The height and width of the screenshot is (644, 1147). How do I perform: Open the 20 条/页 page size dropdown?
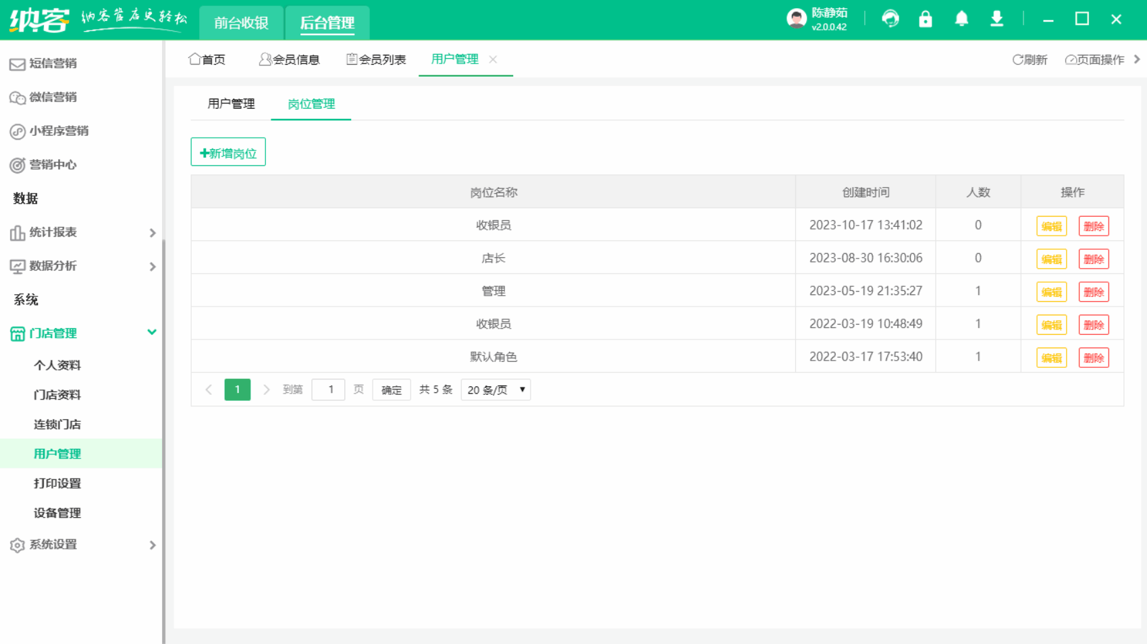tap(495, 390)
